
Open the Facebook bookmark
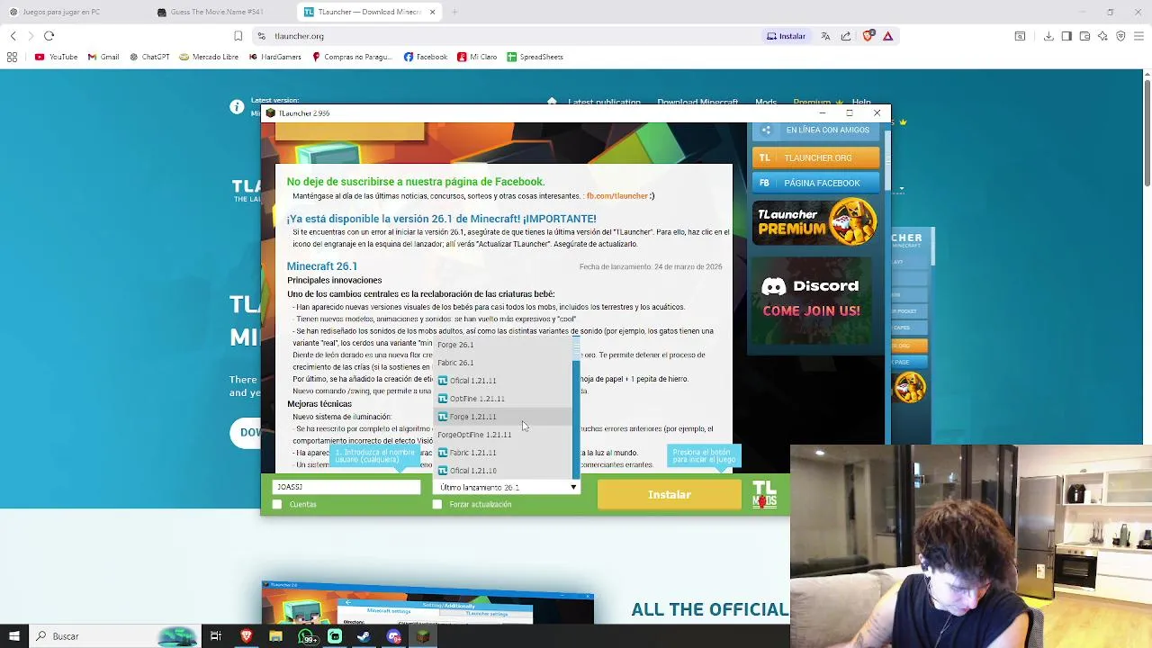pyautogui.click(x=426, y=57)
